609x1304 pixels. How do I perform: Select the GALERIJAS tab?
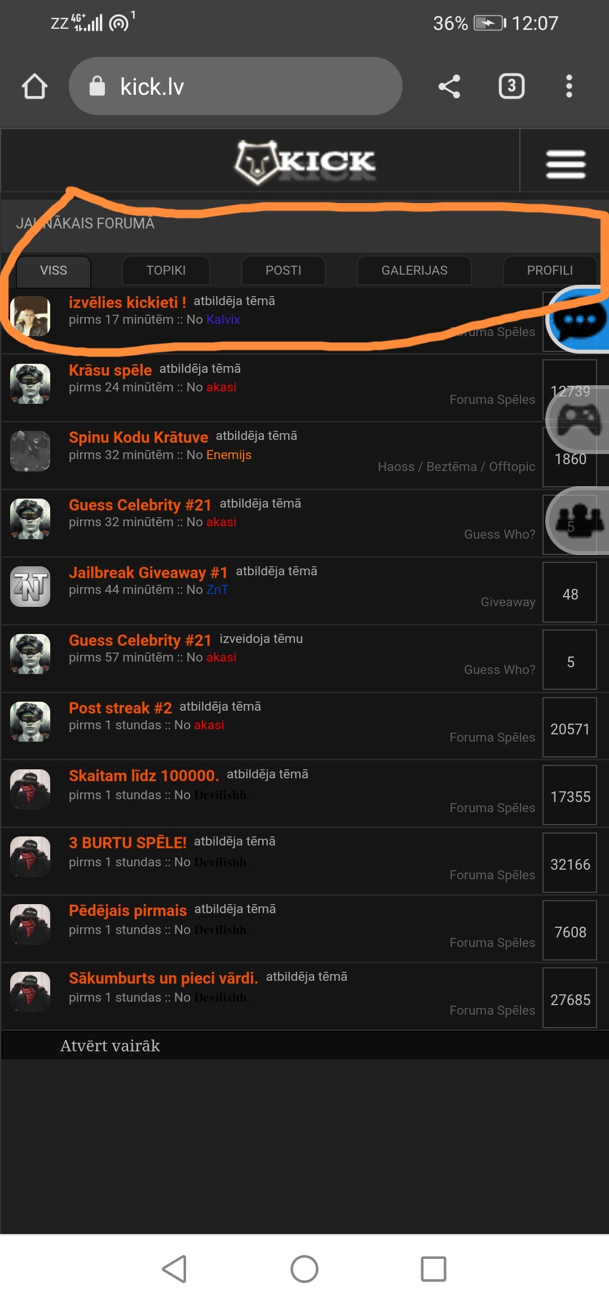[x=414, y=270]
